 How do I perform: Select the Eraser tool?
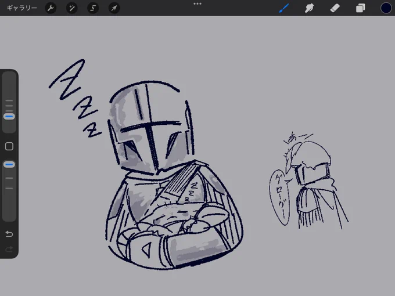[x=335, y=8]
